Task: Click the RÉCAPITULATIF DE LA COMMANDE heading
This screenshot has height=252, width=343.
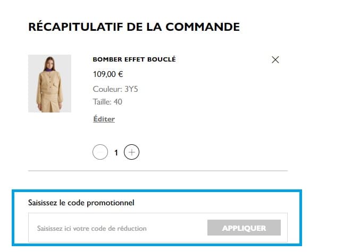Action: (x=134, y=27)
